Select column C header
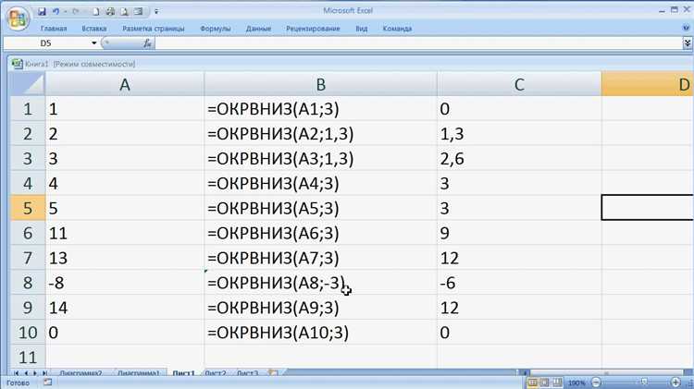 tap(519, 84)
